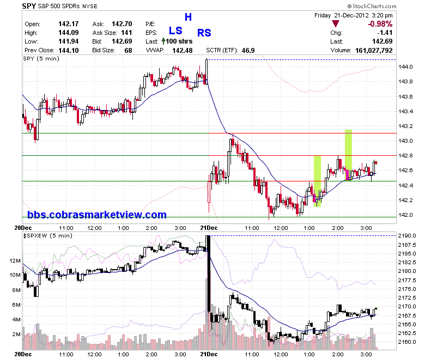This screenshot has height=359, width=425.
Task: Click the blue RS annotation label
Action: pyautogui.click(x=204, y=33)
